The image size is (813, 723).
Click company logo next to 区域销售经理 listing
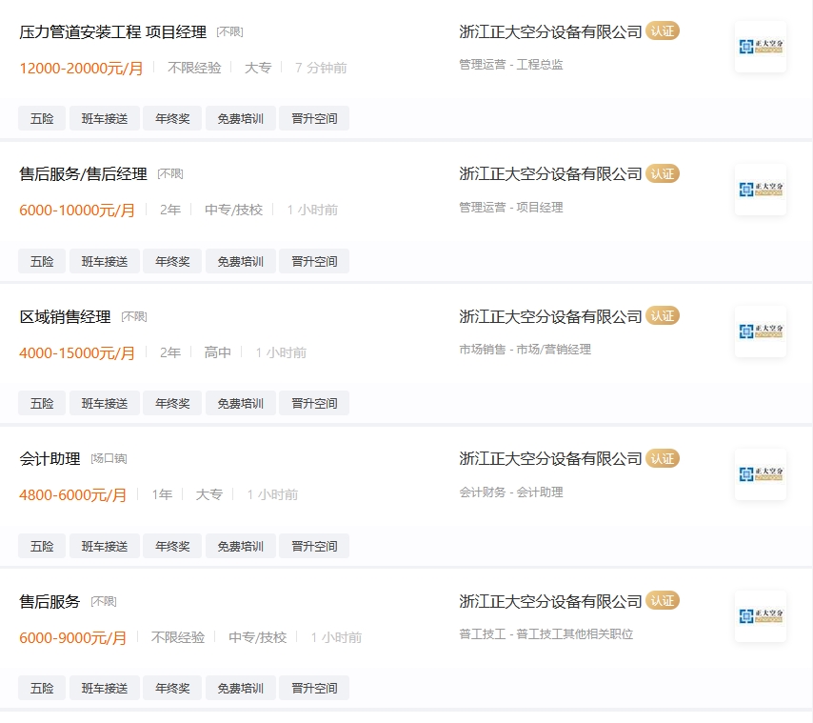pos(761,331)
